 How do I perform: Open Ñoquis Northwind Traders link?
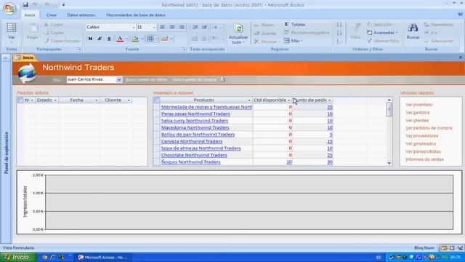coord(190,162)
